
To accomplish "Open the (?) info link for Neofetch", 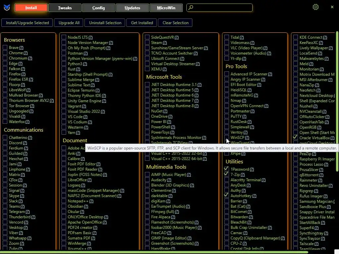I will click(x=318, y=90).
